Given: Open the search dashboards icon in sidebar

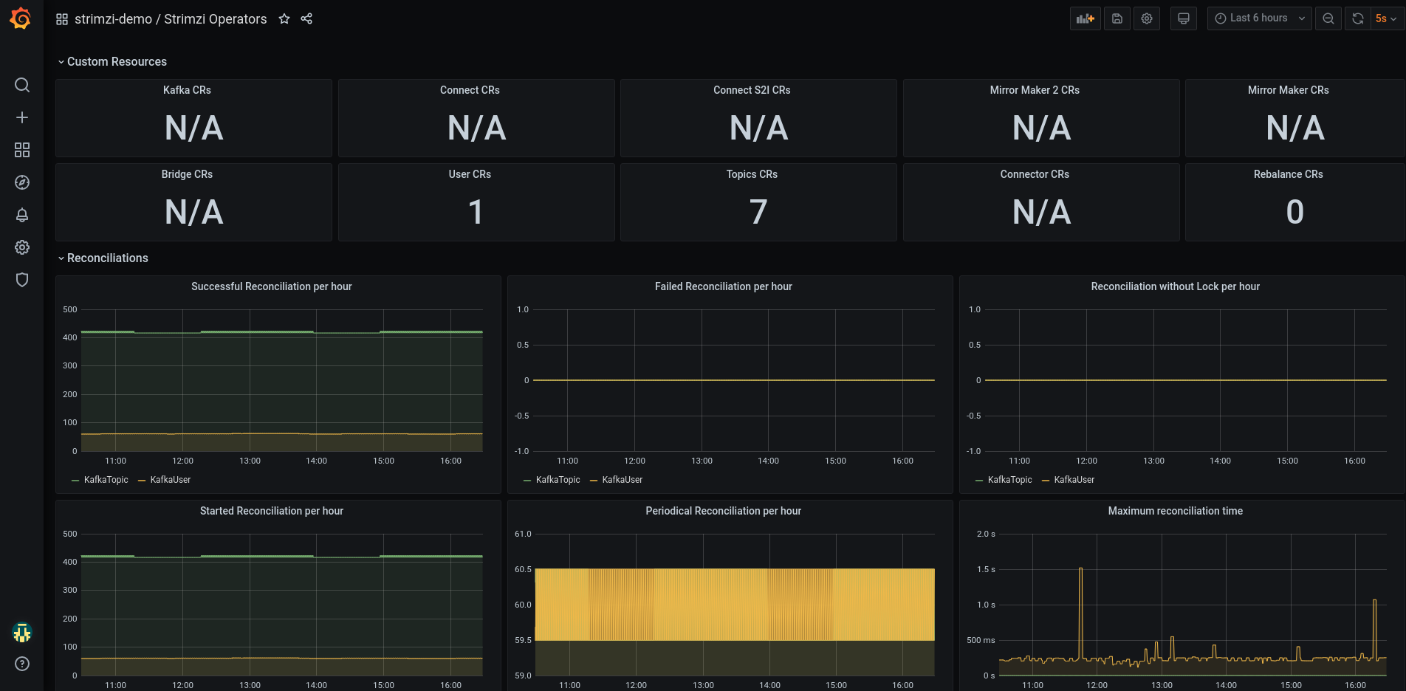Looking at the screenshot, I should (22, 85).
